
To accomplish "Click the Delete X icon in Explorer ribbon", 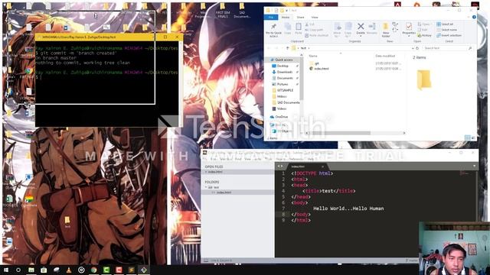I will point(361,26).
